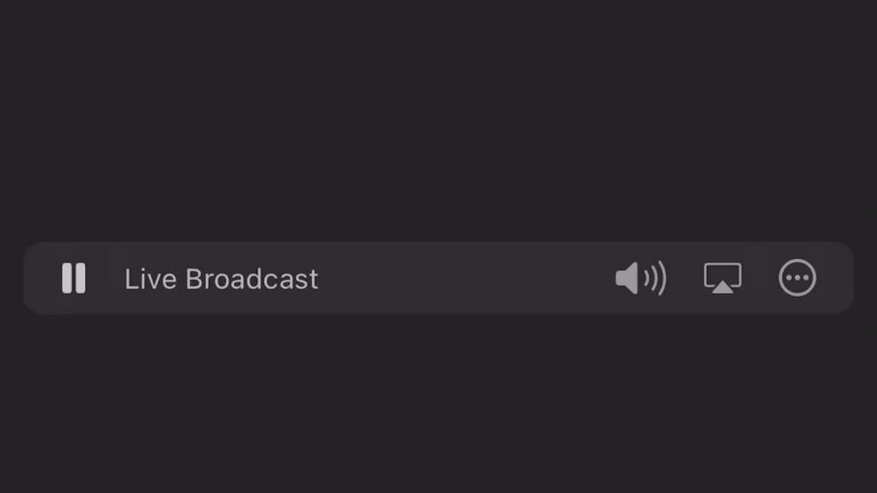Screen dimensions: 877x493
Task: Reveal additional player settings via ellipsis
Action: coord(798,278)
